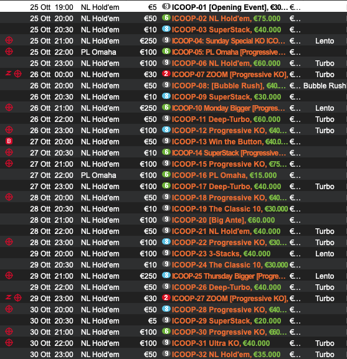
Task: Open ICOOP-13 Win the Button tournament
Action: [x=230, y=142]
